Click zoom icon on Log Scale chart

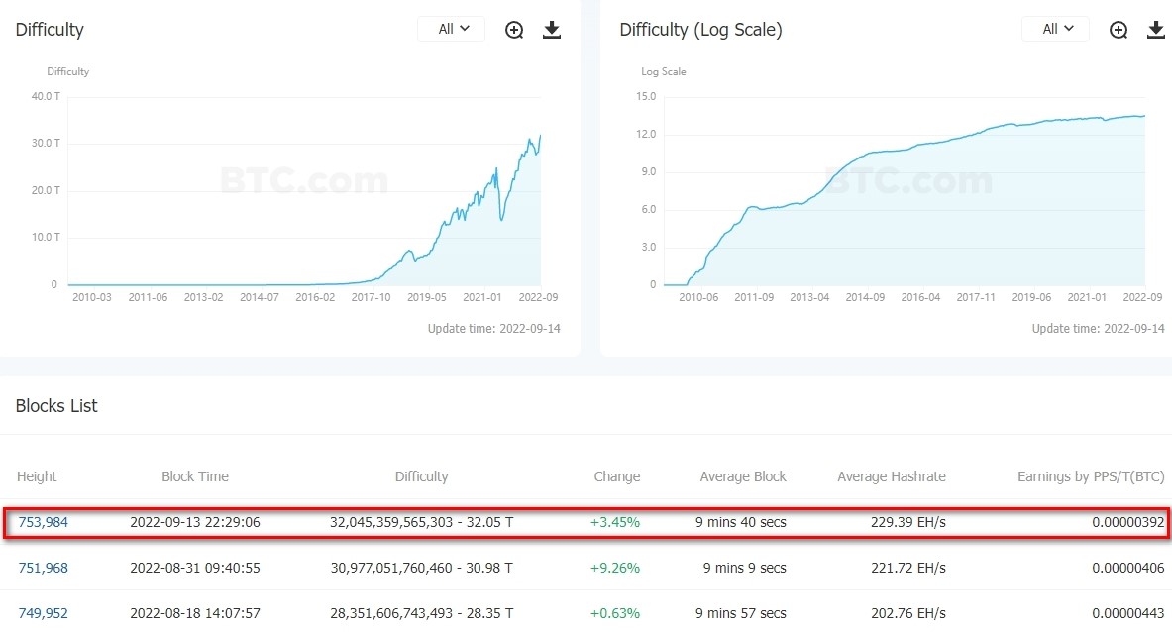tap(1119, 30)
